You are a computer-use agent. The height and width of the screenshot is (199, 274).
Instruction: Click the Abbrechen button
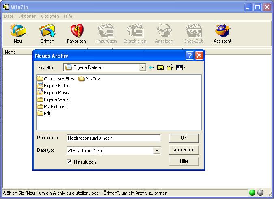pos(184,150)
